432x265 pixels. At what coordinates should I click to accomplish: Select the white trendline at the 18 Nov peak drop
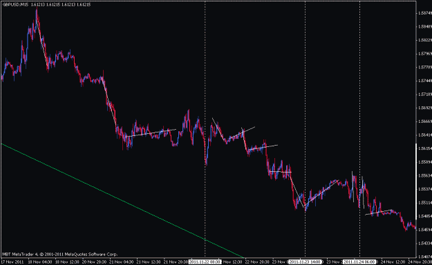point(42,43)
